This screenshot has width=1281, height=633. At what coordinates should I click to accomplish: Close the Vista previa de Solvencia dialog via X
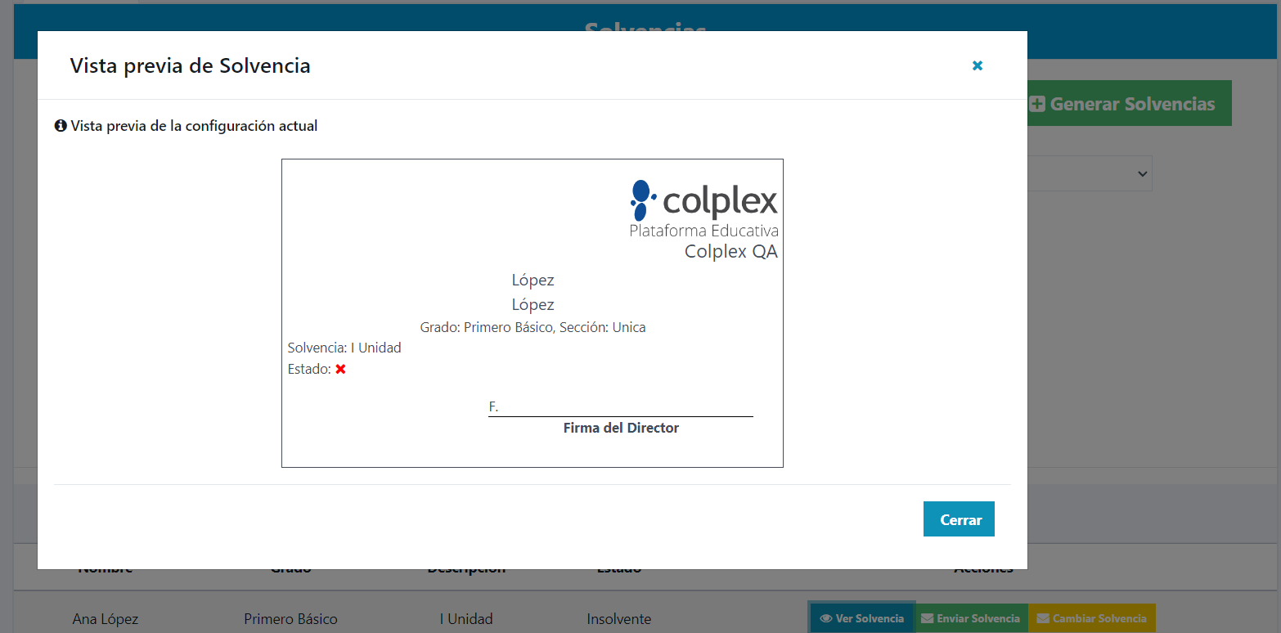(x=978, y=65)
